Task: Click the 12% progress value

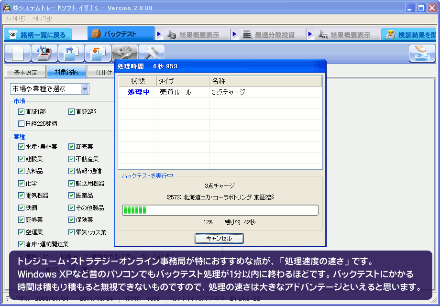Action: (208, 222)
